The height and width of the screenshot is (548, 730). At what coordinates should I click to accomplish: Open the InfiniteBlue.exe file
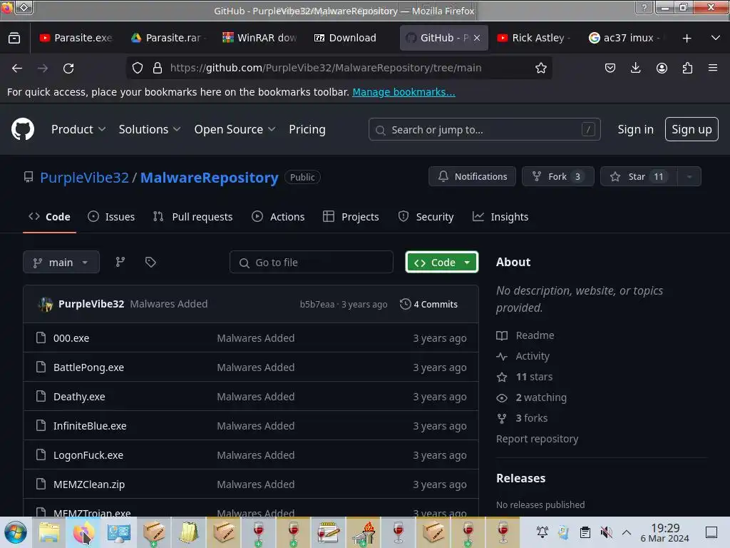coord(90,426)
